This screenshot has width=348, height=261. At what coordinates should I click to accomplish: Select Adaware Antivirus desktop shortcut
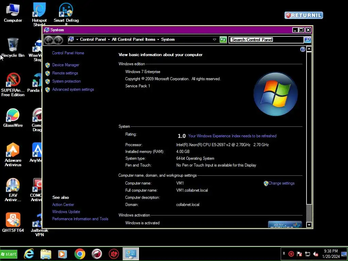click(13, 155)
